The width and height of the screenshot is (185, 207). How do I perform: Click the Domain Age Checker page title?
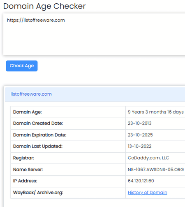pyautogui.click(x=44, y=6)
